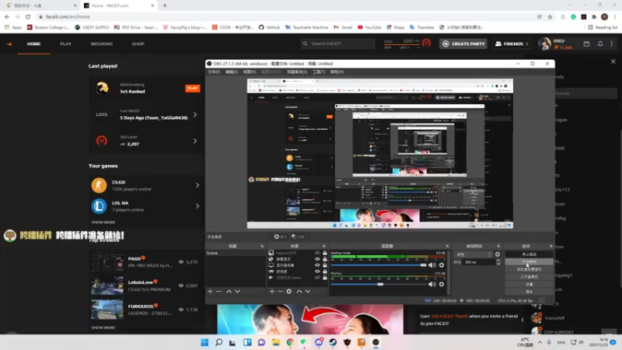Show hidden system tray icons chevron
Viewport: 622px width, 350px height.
(540, 342)
